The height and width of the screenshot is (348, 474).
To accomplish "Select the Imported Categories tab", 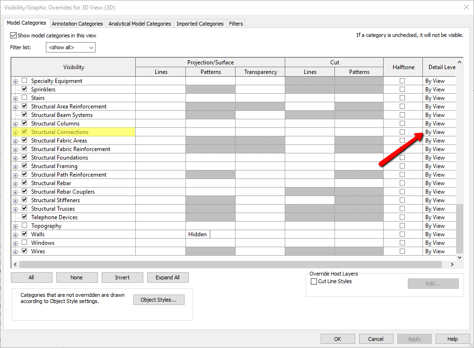I will click(x=200, y=24).
